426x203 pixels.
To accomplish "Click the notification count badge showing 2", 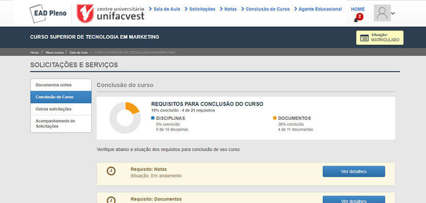I will [x=360, y=17].
